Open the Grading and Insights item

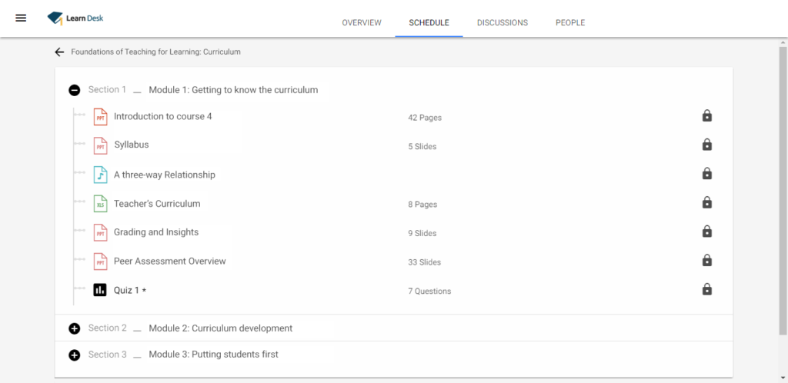pyautogui.click(x=156, y=232)
